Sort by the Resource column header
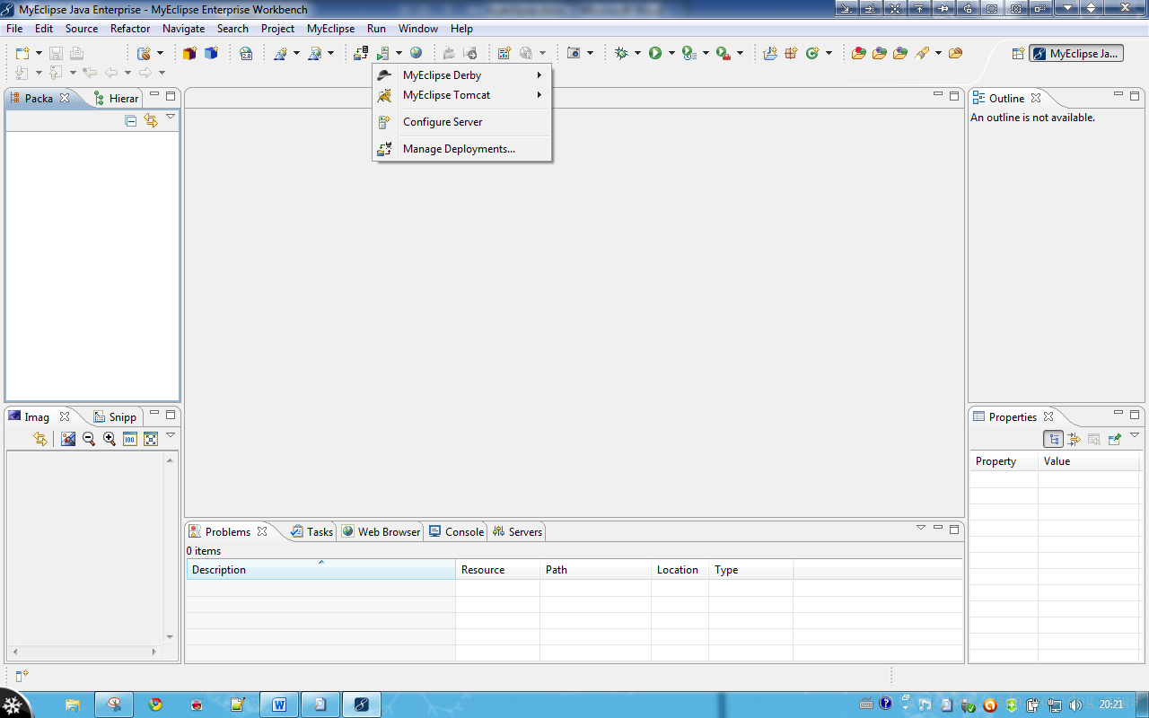The height and width of the screenshot is (718, 1149). click(497, 570)
